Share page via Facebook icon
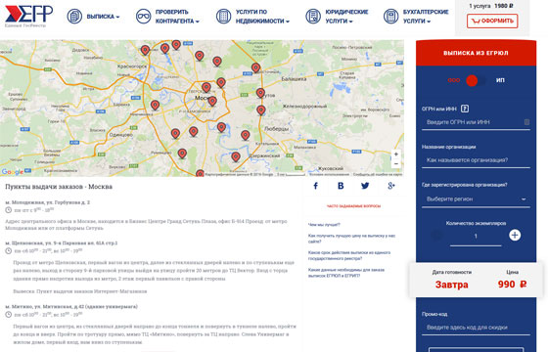This screenshot has height=352, width=548. coord(315,186)
